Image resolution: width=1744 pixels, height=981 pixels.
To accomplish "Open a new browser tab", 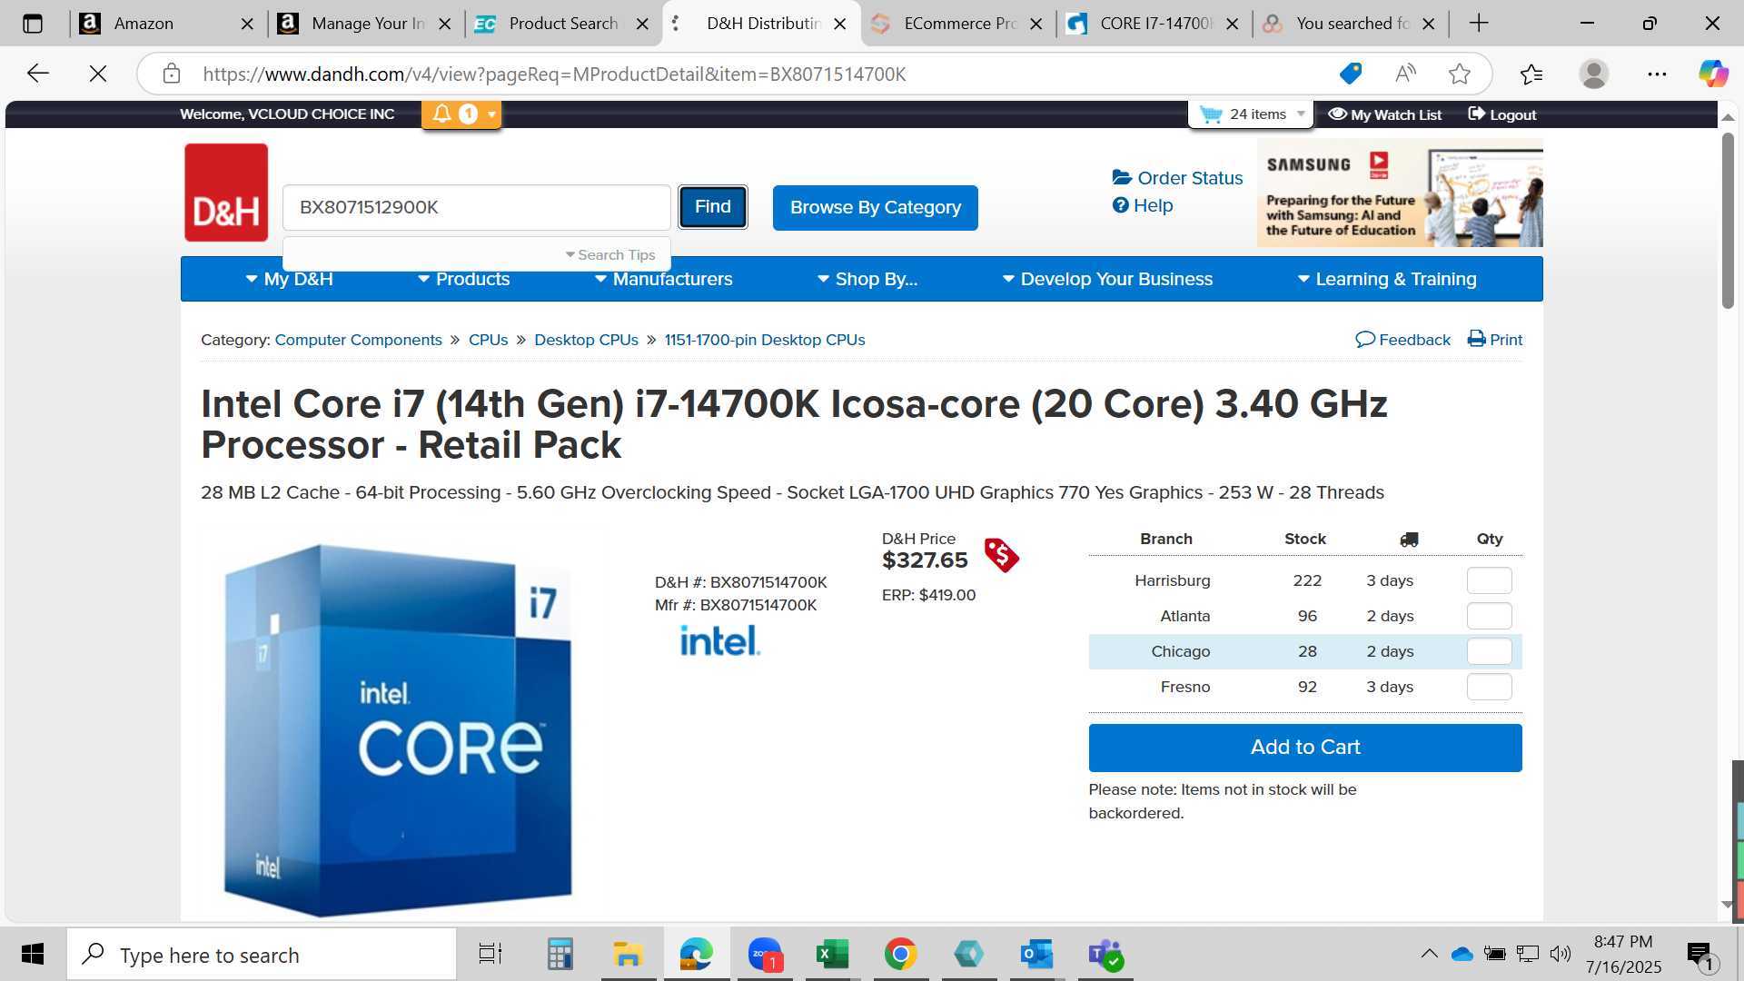I will pyautogui.click(x=1479, y=24).
